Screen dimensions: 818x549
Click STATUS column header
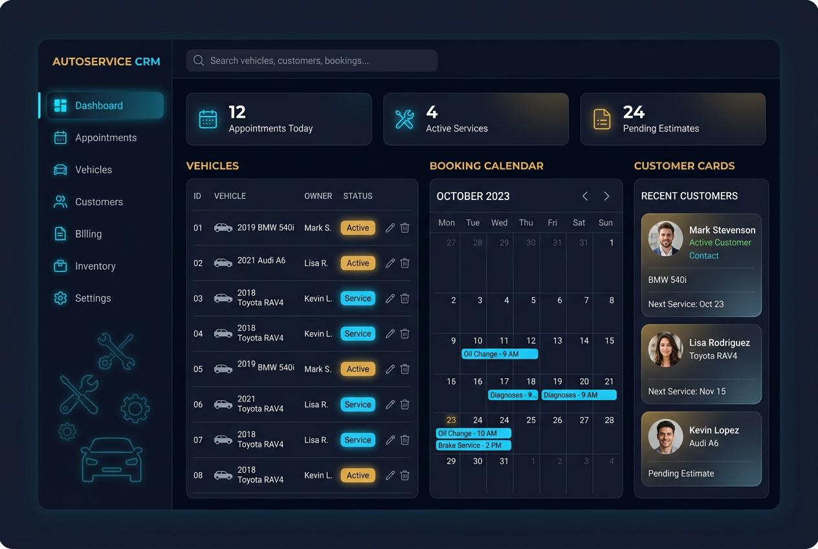pyautogui.click(x=358, y=196)
